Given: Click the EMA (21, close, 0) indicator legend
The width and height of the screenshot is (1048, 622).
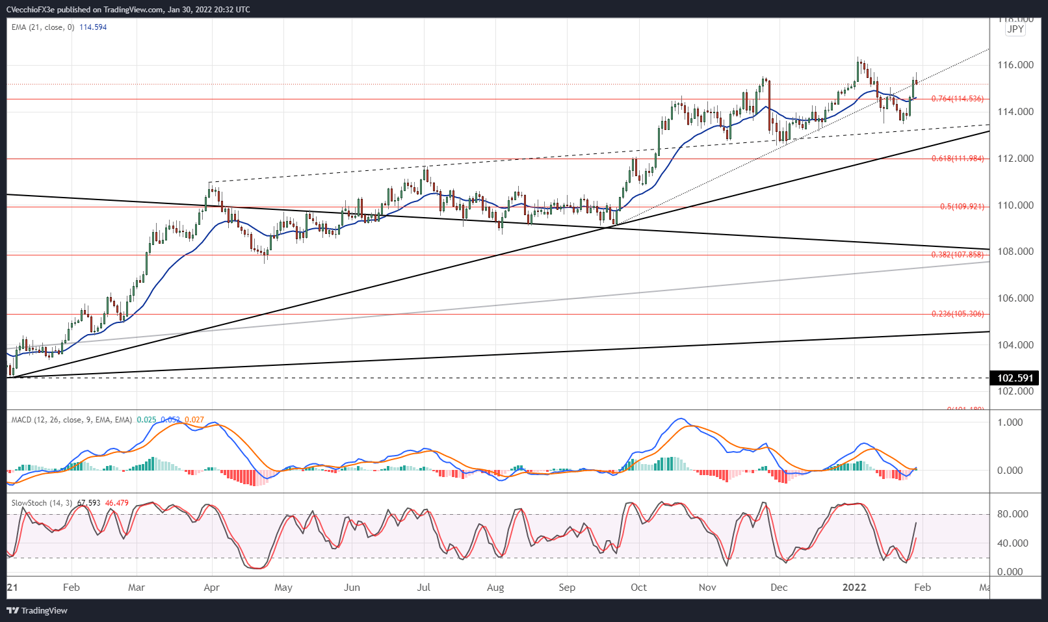Looking at the screenshot, I should coord(43,27).
